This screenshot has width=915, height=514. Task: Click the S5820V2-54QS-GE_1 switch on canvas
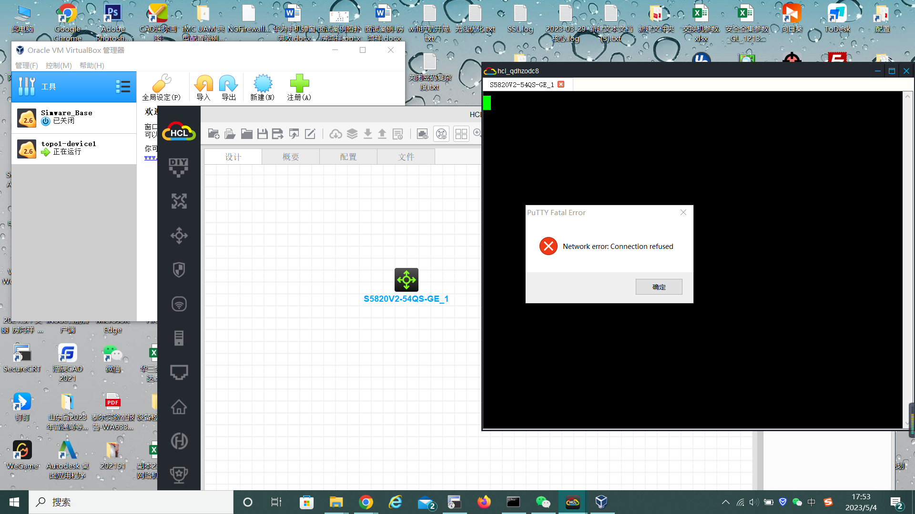coord(406,280)
